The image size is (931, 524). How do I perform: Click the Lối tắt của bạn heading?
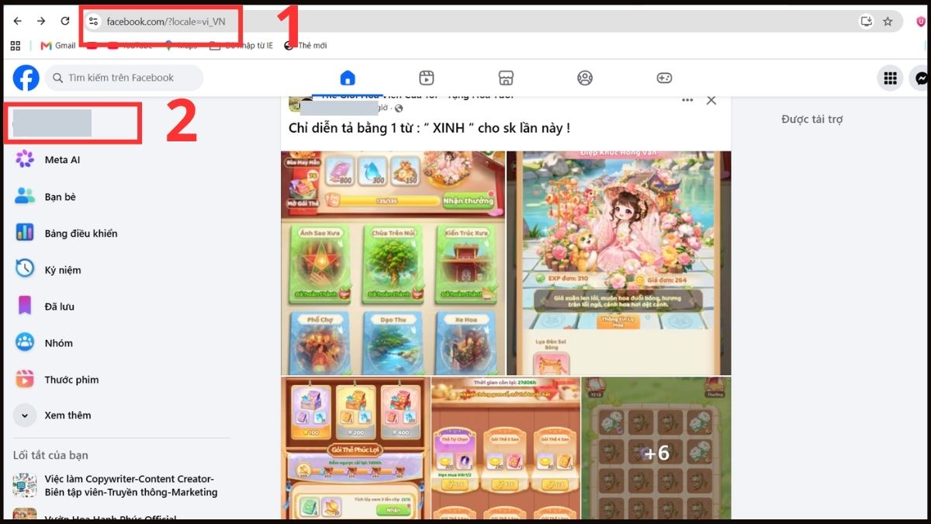(50, 455)
